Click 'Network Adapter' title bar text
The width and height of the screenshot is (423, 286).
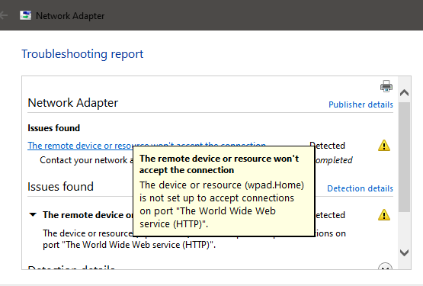[x=70, y=16]
